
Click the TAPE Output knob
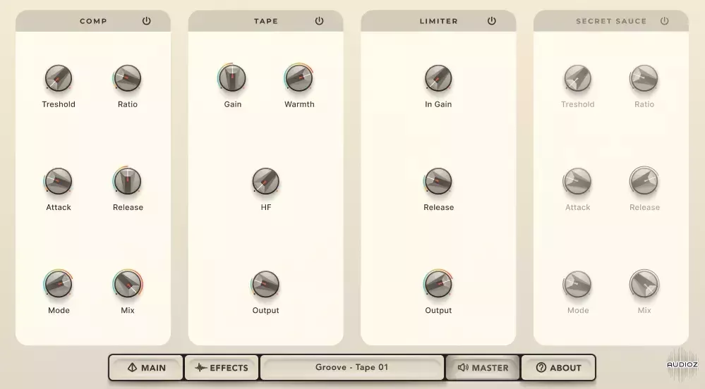click(266, 284)
